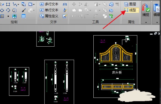Select the arc circle draw tool

click(8, 10)
